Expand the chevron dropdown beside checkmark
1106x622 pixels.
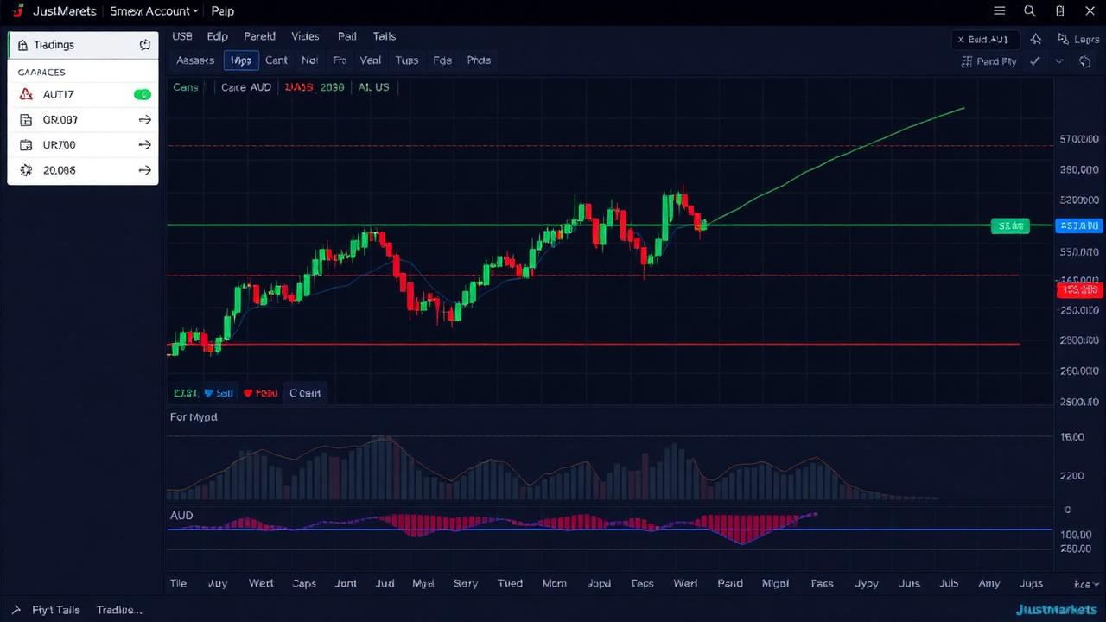1059,62
